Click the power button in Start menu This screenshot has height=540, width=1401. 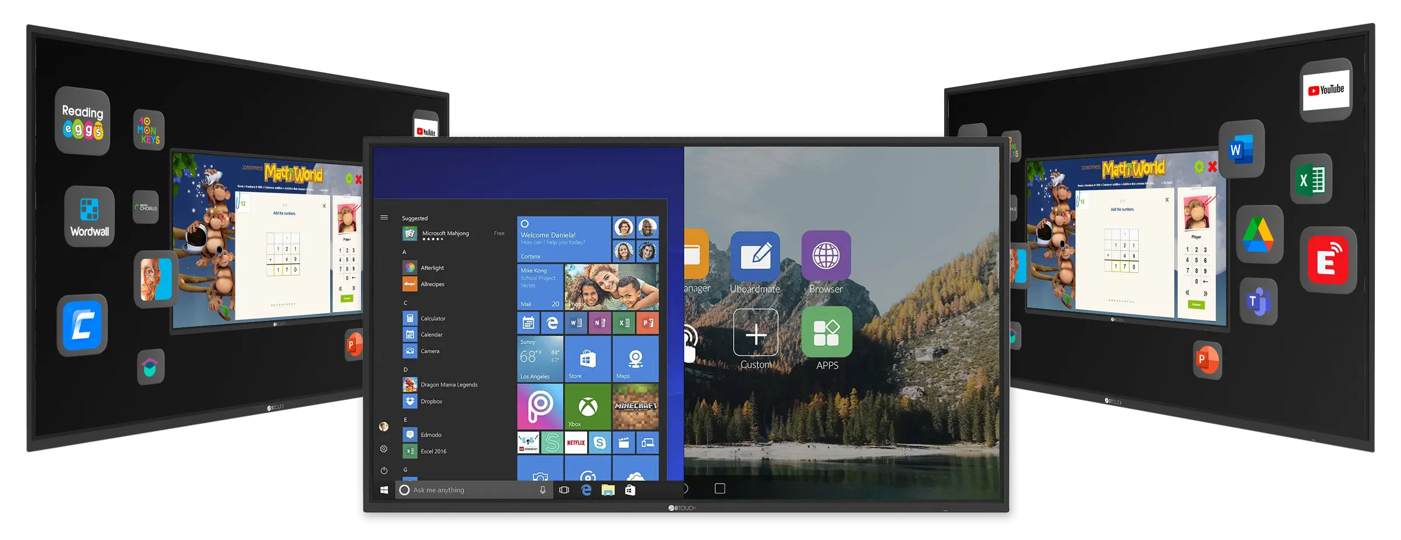384,470
